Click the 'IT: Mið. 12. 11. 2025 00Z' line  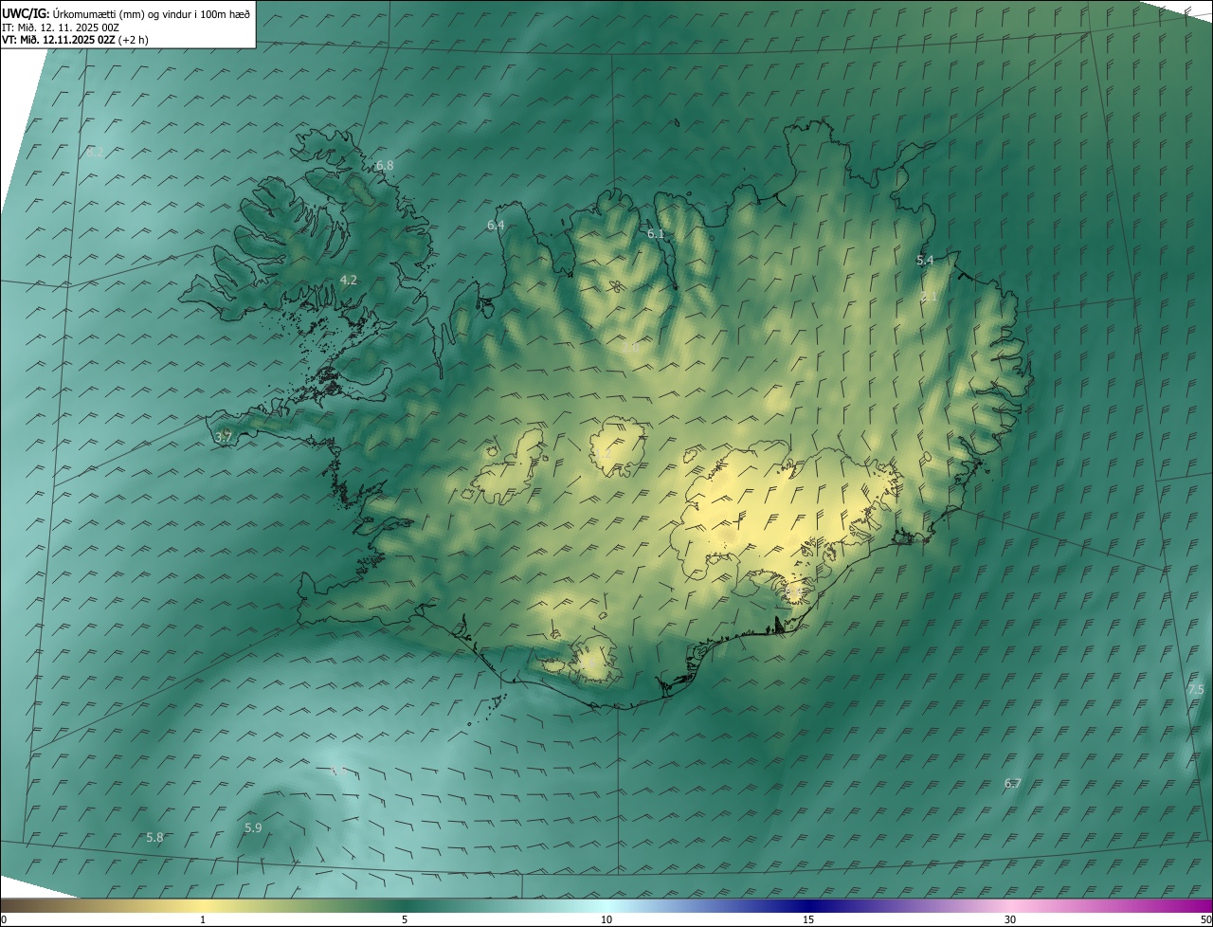coord(60,27)
